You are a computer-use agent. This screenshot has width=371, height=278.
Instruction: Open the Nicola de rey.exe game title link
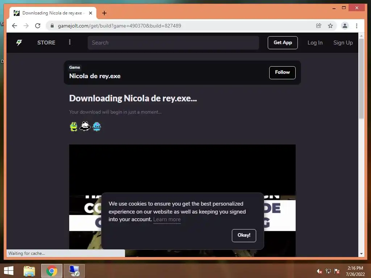click(95, 76)
